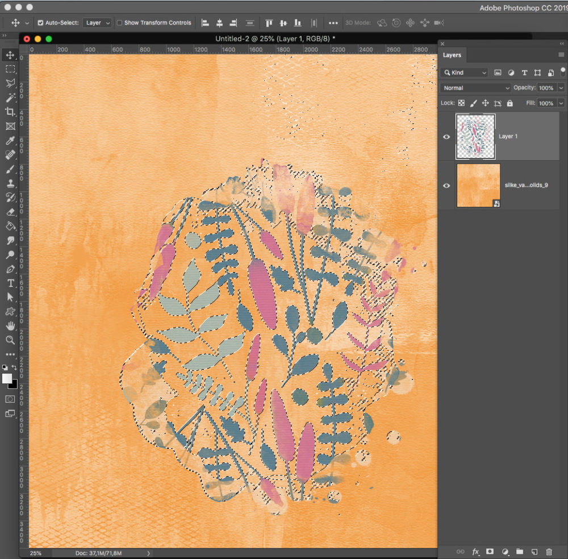Select the Dodge tool
Viewport: 568px width, 559px height.
pos(10,255)
